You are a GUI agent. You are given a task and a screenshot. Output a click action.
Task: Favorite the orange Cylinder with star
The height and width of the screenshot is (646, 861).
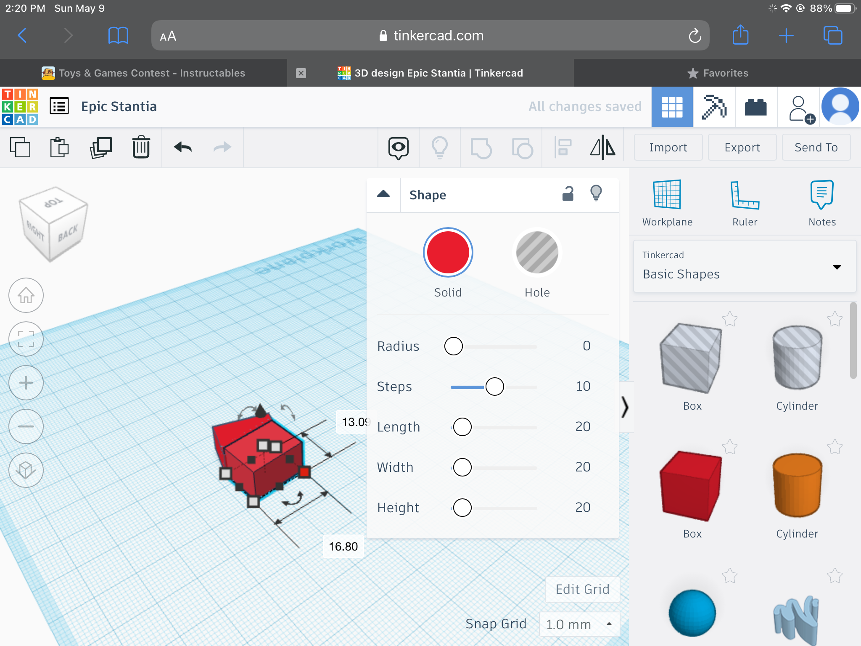835,447
